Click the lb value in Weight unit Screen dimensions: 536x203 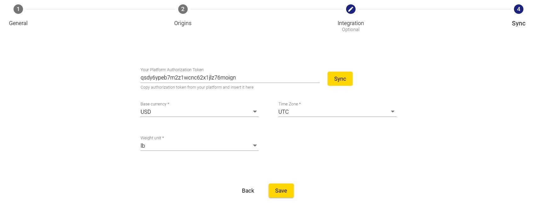(x=143, y=146)
